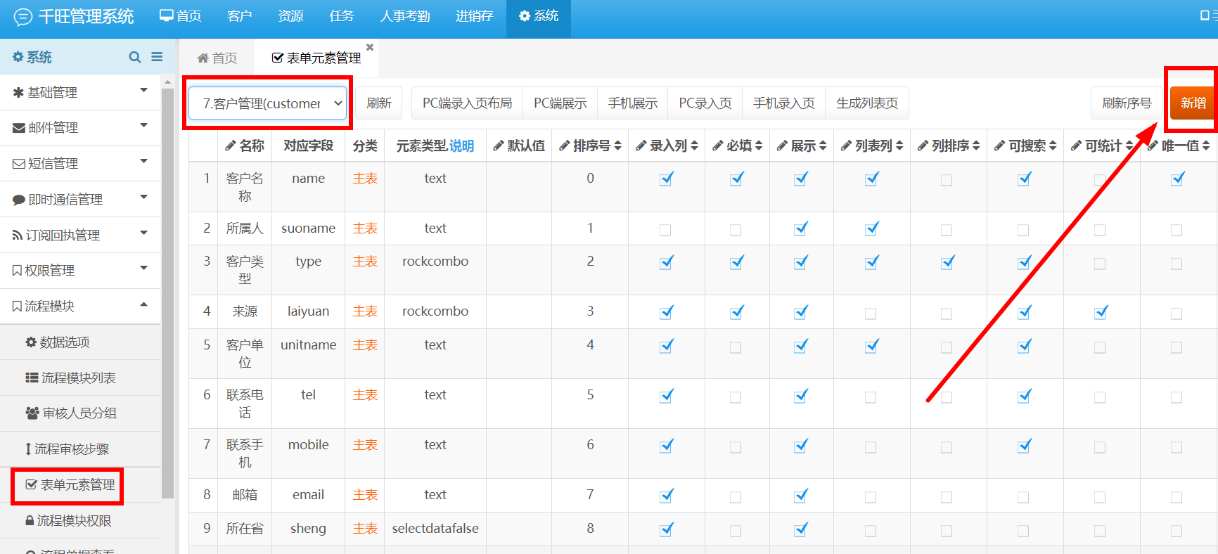Uncheck 列排序 for the type row
The height and width of the screenshot is (554, 1218).
(947, 262)
